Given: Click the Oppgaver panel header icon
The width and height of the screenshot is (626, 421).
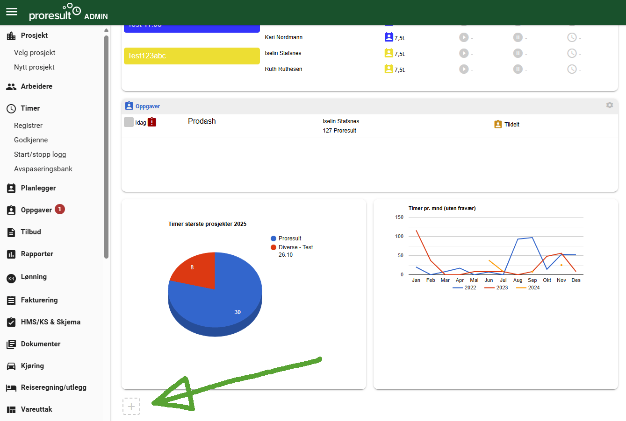Looking at the screenshot, I should [x=129, y=106].
